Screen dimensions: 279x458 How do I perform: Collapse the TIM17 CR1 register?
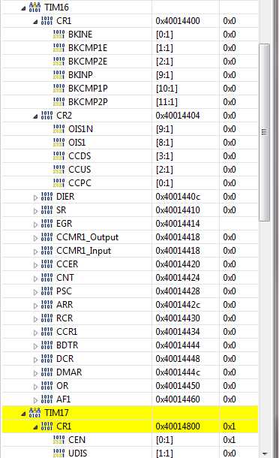pos(35,428)
